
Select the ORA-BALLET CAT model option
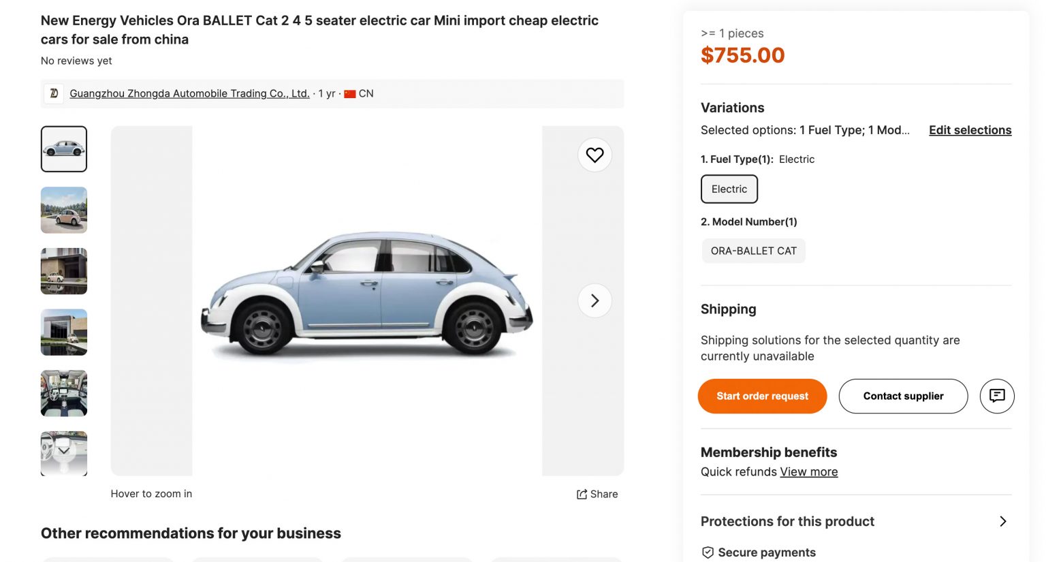[753, 251]
